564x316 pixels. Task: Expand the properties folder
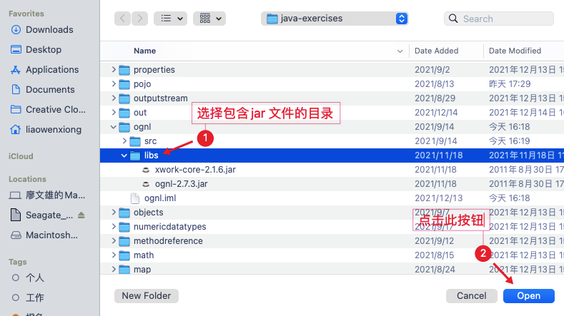(114, 69)
